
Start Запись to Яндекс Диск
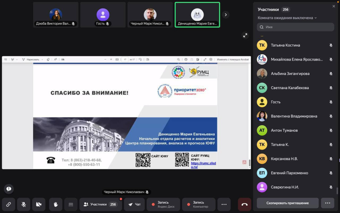coord(163,204)
